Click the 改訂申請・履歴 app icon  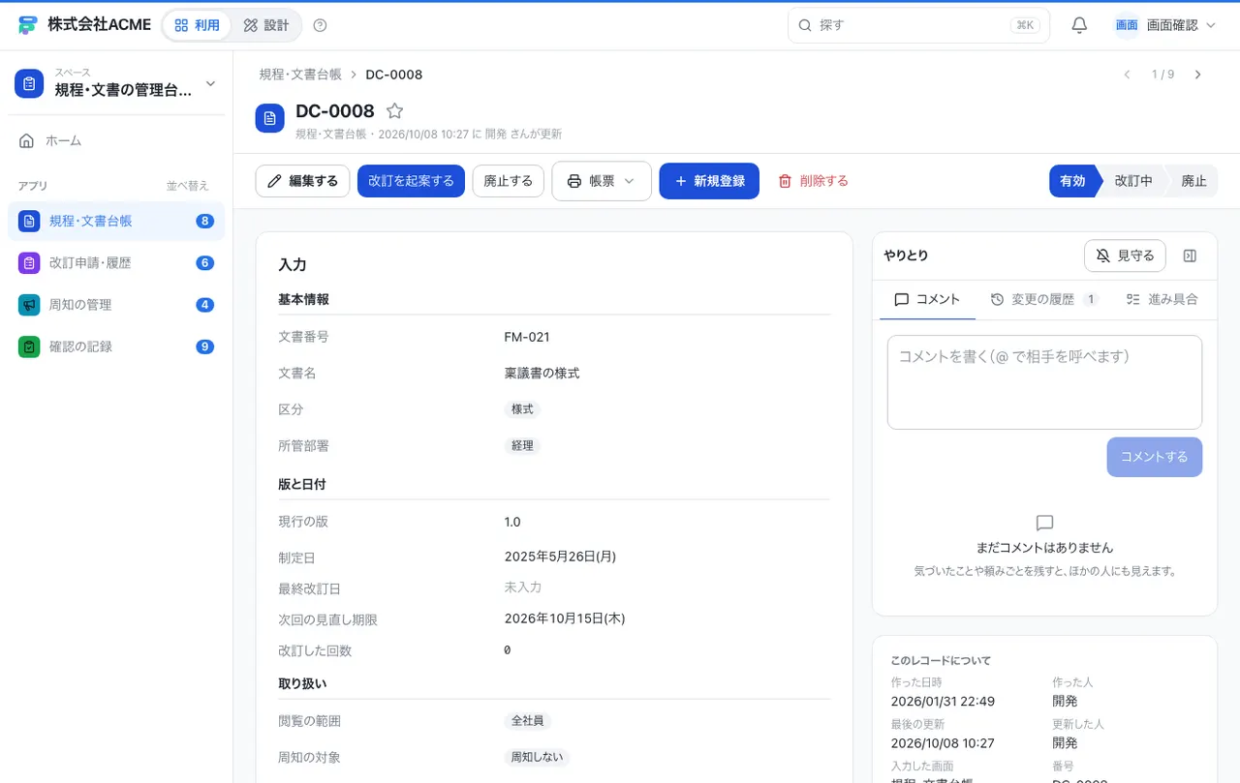click(29, 262)
